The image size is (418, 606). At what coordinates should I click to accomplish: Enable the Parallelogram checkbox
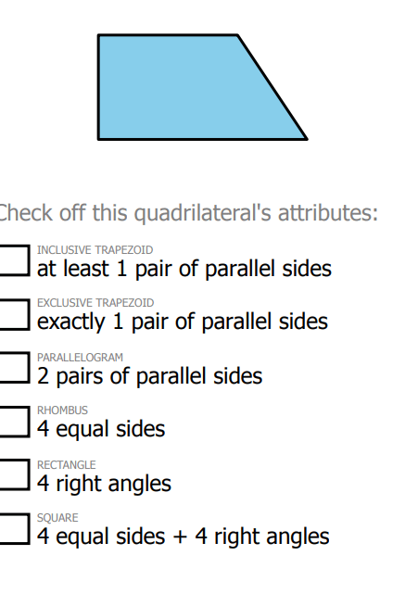14,367
